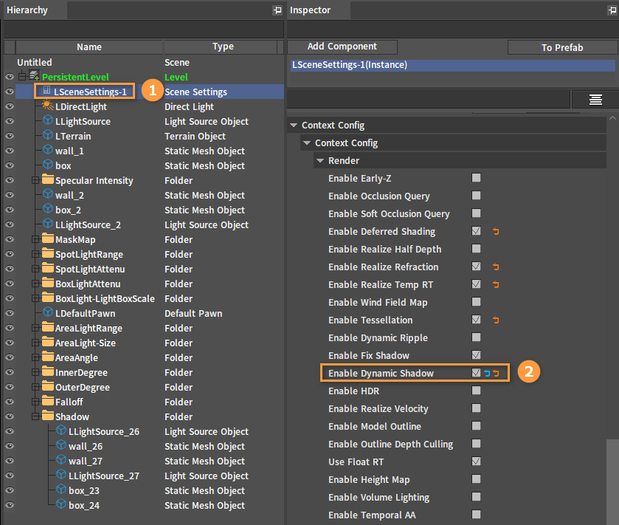The height and width of the screenshot is (525, 619).
Task: Reset Enable Tessellation with orange arrow
Action: click(496, 320)
